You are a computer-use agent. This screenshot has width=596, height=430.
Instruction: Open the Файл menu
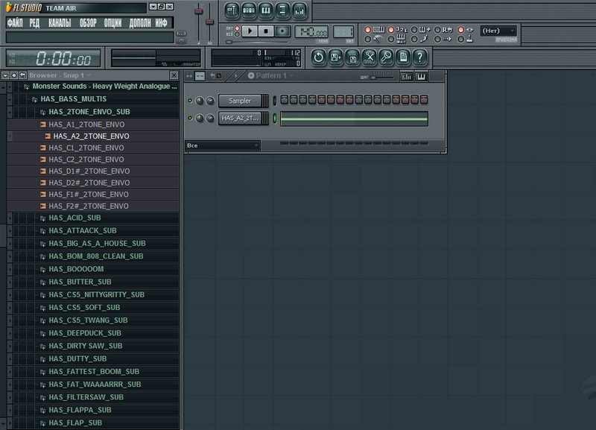14,23
